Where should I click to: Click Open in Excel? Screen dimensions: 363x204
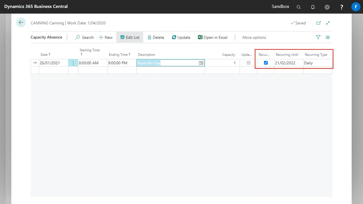pyautogui.click(x=213, y=37)
